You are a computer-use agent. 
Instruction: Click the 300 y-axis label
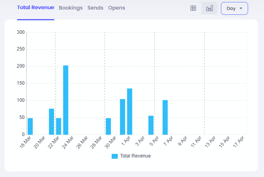coord(21,32)
